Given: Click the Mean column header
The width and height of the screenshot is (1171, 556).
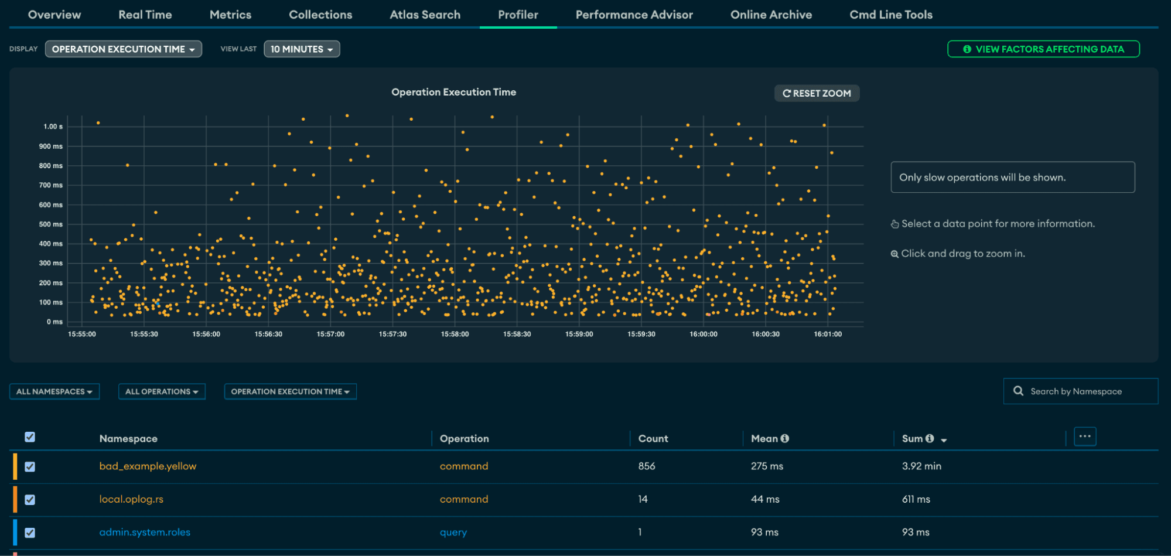Looking at the screenshot, I should (764, 439).
